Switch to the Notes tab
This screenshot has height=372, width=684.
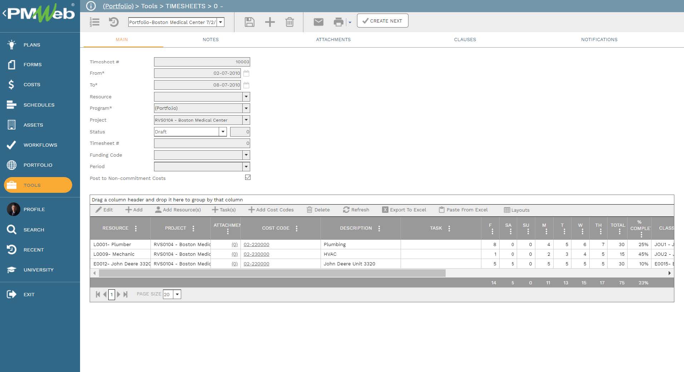210,40
